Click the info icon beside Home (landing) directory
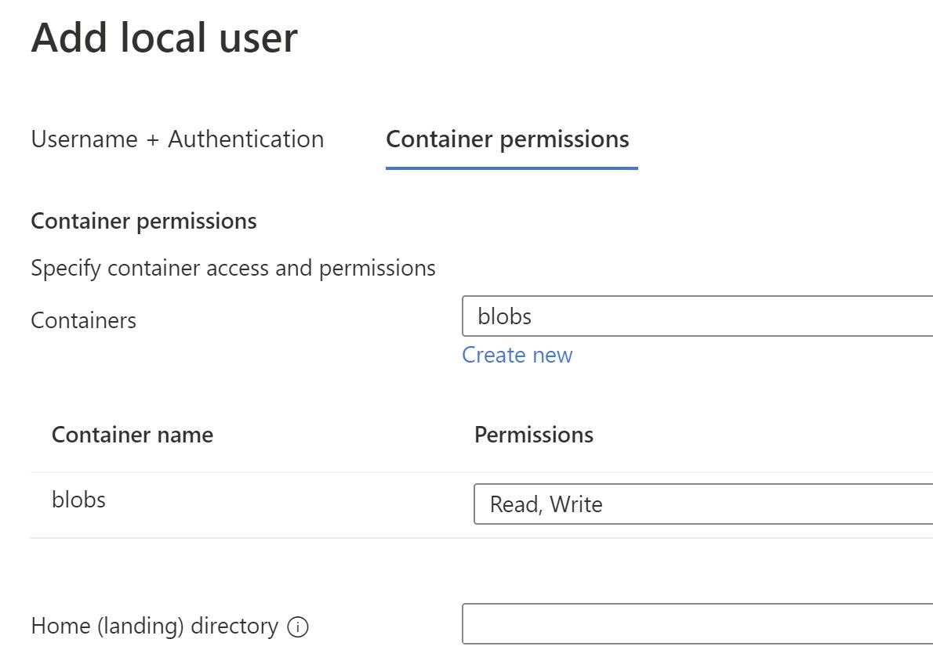933x668 pixels. pos(298,627)
